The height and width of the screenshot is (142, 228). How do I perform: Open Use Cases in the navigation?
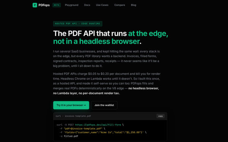[102, 5]
